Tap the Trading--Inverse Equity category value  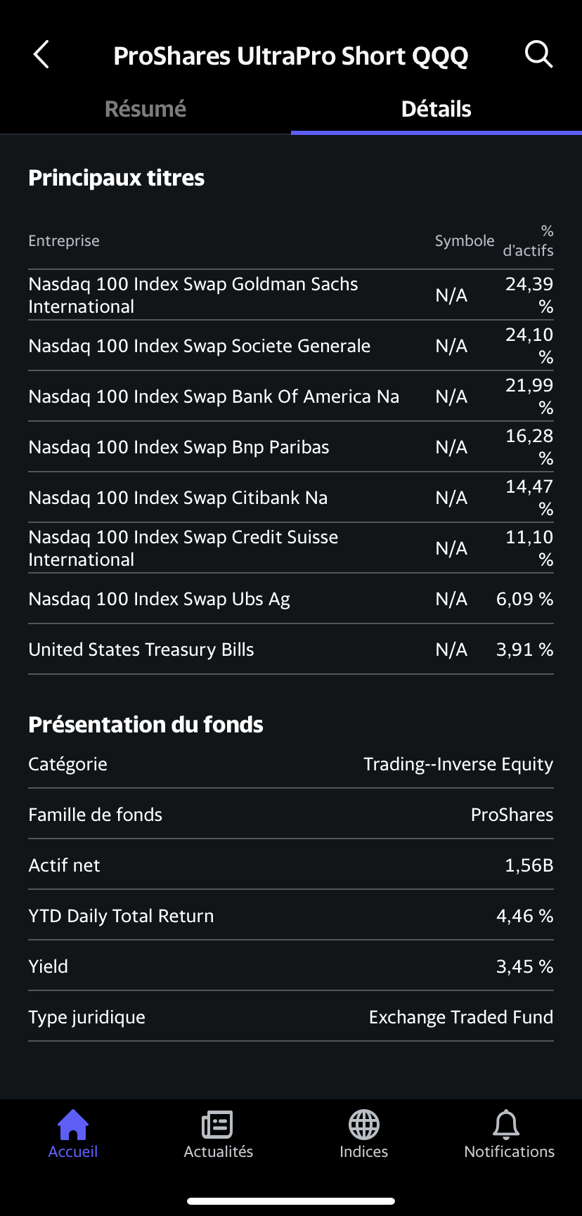click(x=458, y=764)
